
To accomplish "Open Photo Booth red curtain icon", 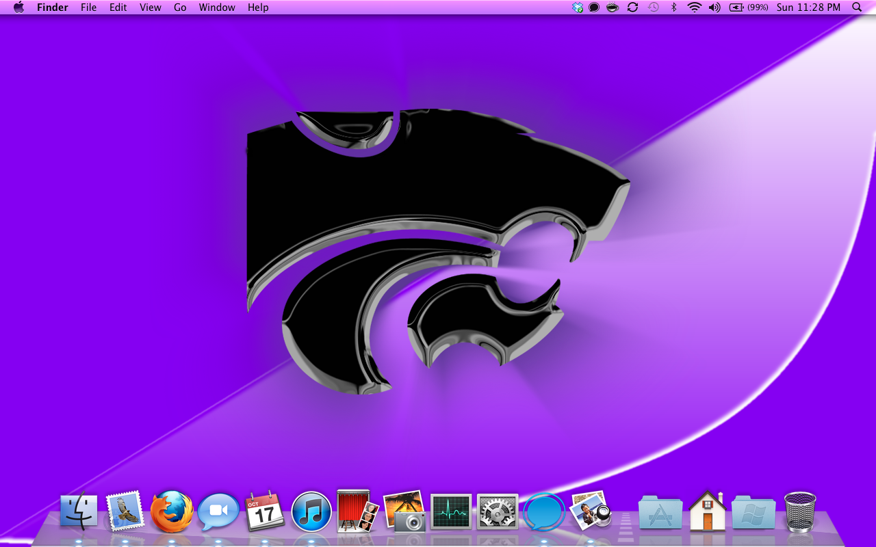I will tap(358, 511).
